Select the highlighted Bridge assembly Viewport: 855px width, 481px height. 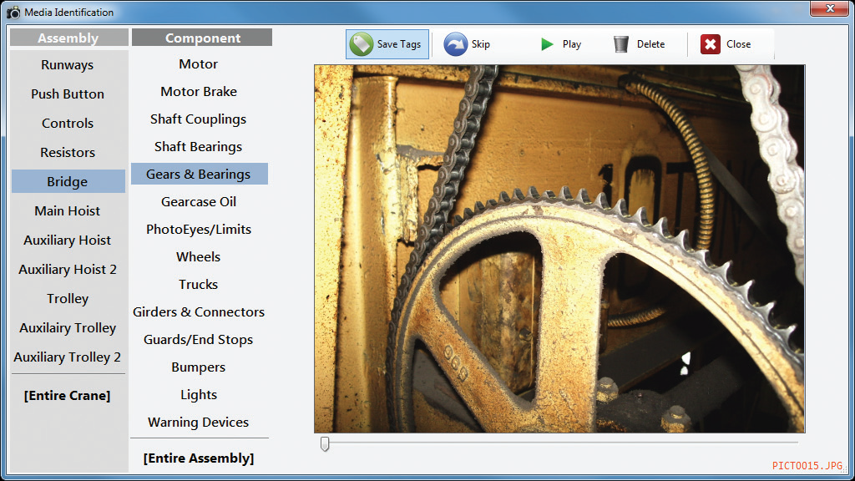tap(68, 181)
